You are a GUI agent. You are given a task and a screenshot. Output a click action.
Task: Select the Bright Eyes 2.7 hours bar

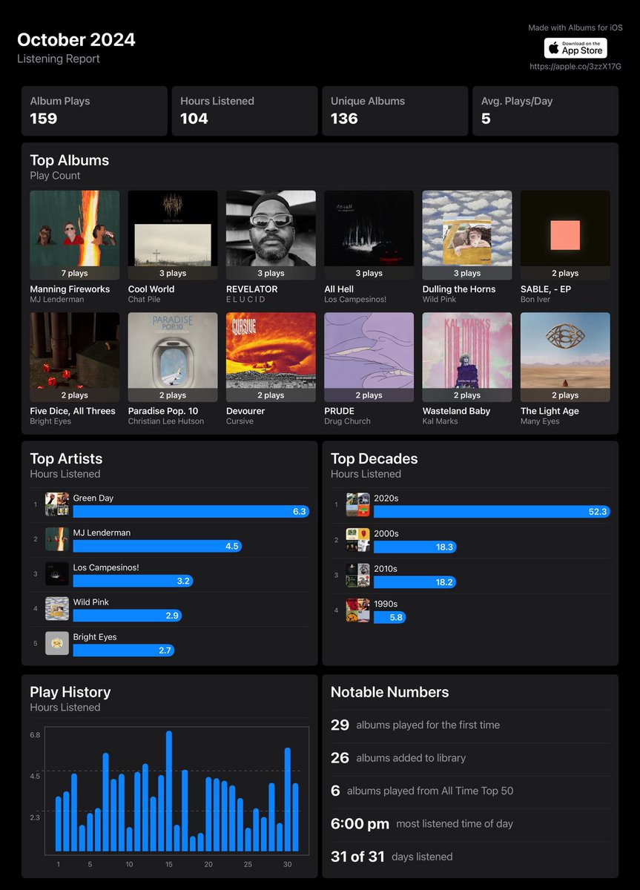click(124, 650)
